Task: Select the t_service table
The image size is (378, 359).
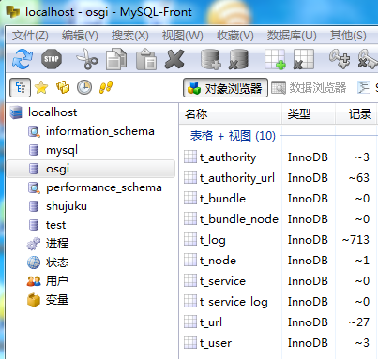Action: pyautogui.click(x=222, y=281)
